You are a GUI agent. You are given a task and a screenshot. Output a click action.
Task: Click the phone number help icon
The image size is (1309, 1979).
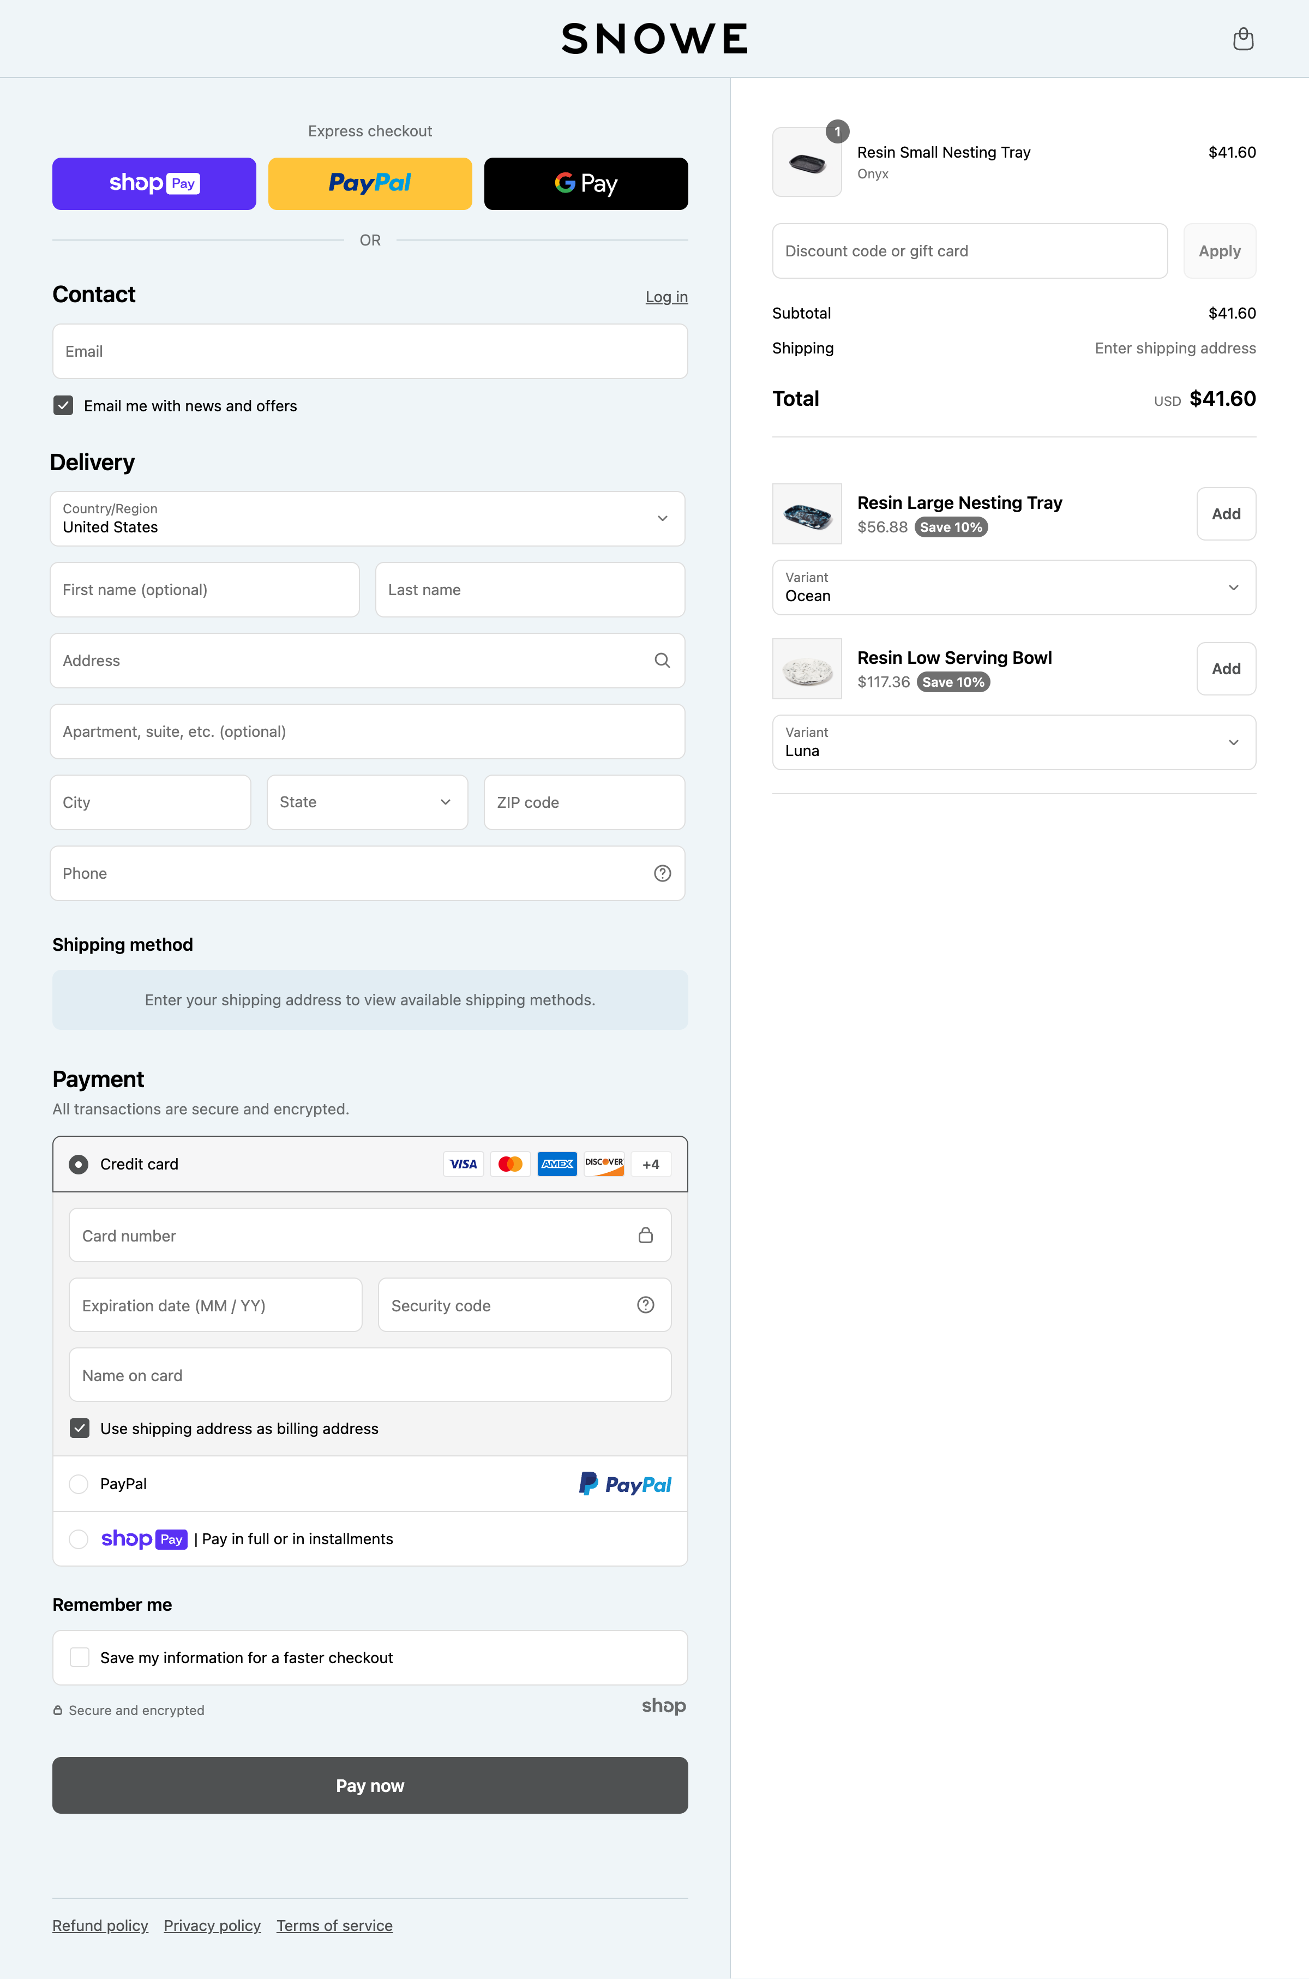(661, 873)
